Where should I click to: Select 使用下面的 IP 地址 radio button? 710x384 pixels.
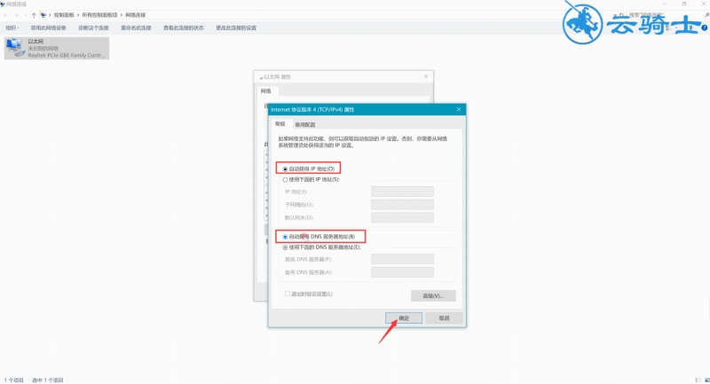[285, 179]
